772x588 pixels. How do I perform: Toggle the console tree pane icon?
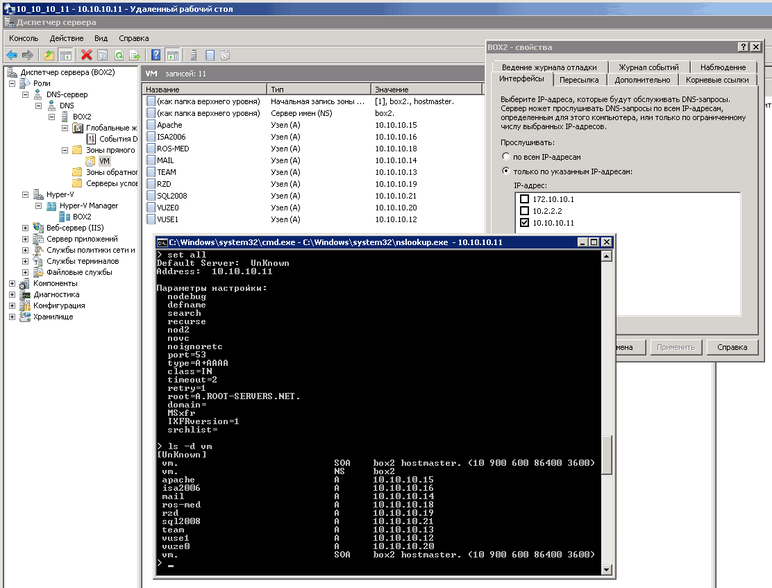(x=65, y=55)
